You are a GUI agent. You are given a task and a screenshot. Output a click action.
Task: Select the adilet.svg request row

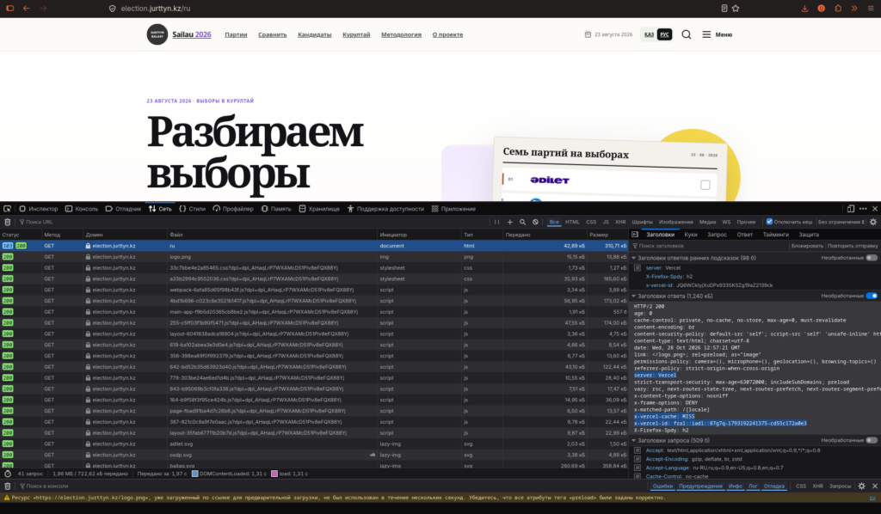click(314, 444)
